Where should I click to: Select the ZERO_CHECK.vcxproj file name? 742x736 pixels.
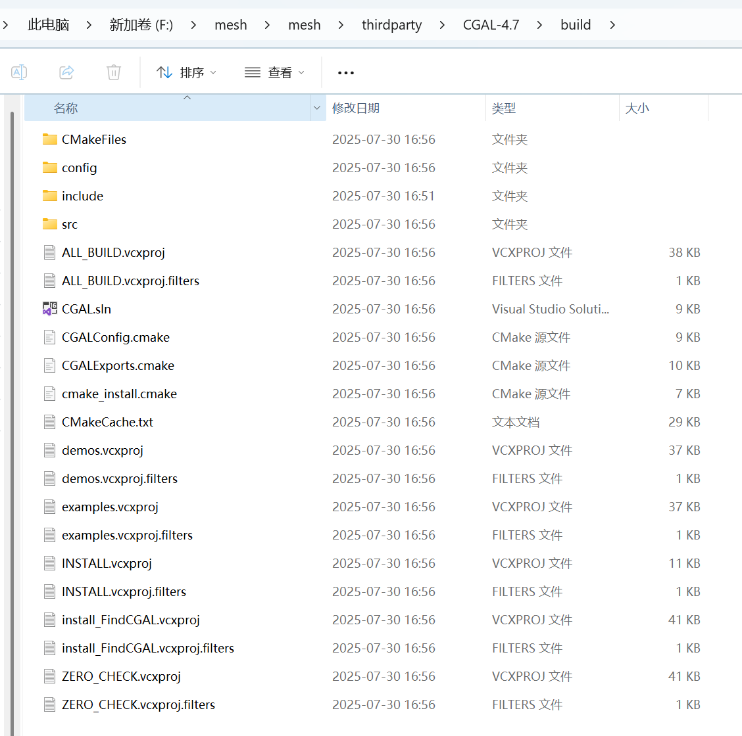pos(121,676)
